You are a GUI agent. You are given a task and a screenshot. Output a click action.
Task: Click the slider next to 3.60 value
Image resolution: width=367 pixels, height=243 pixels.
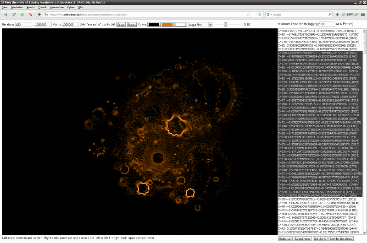(x=225, y=24)
